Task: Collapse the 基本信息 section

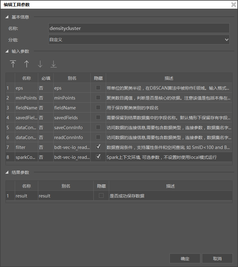Action: click(7, 17)
